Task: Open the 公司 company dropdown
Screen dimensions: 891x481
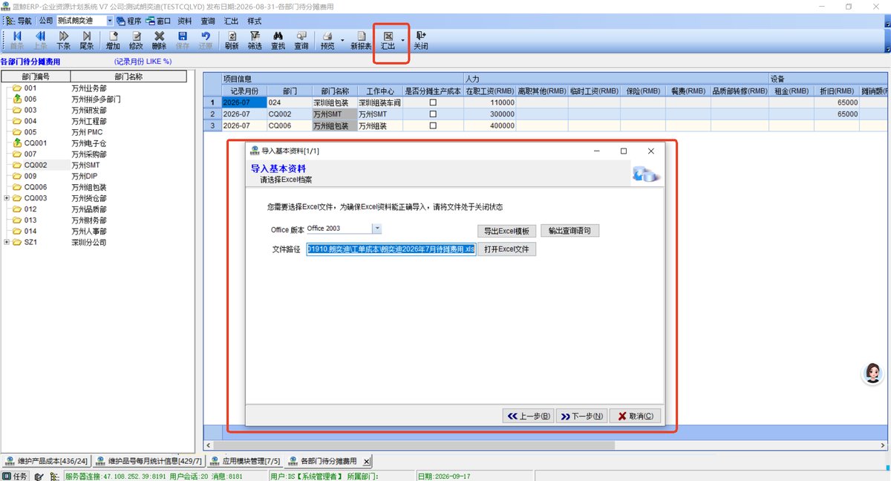Action: (110, 21)
